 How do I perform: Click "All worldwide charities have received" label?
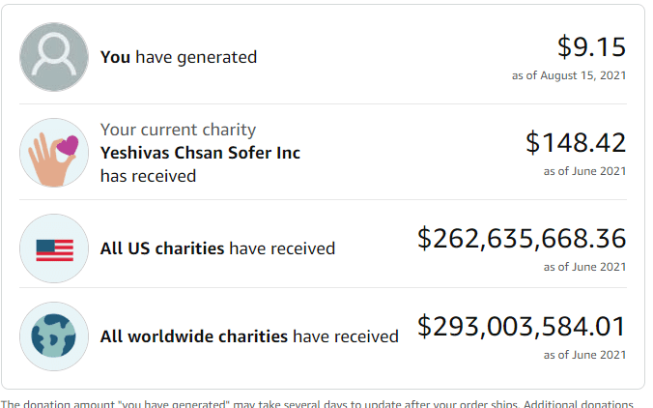249,336
